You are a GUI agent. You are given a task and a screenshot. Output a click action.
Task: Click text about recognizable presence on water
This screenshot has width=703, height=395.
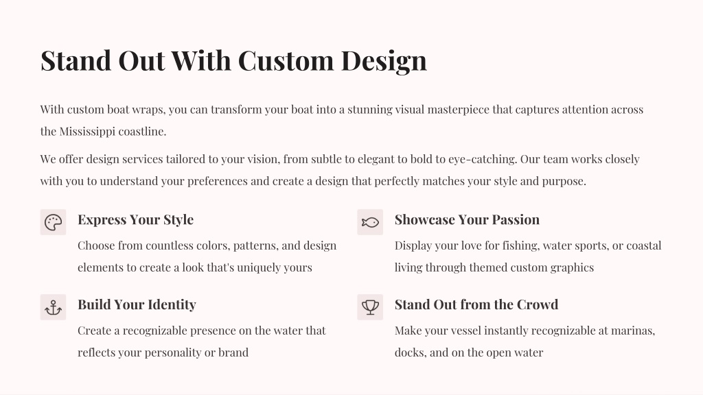(202, 342)
